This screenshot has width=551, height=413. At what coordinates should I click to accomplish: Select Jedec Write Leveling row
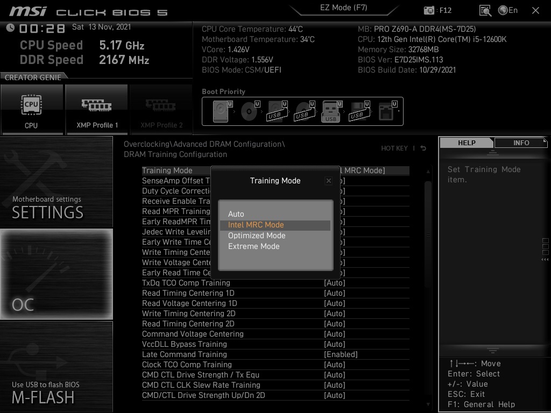(x=176, y=232)
